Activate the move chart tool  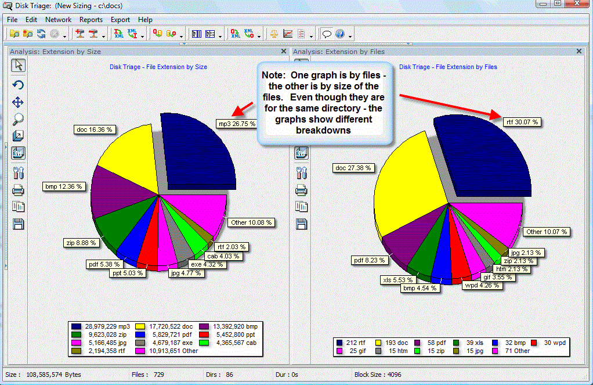18,102
